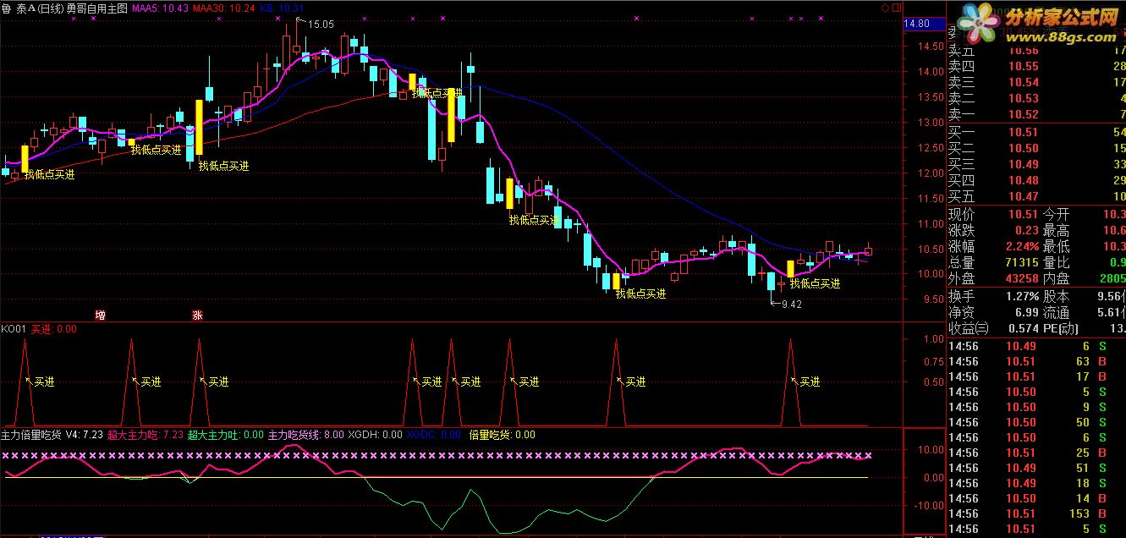This screenshot has width=1126, height=538.
Task: Select the tick row with volume 18 S
Action: tap(1035, 483)
